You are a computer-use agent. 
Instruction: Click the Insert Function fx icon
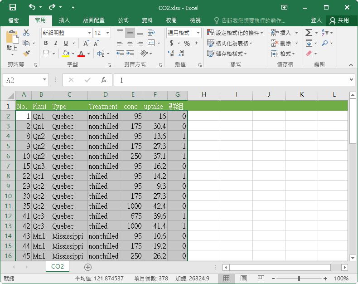tap(104, 80)
